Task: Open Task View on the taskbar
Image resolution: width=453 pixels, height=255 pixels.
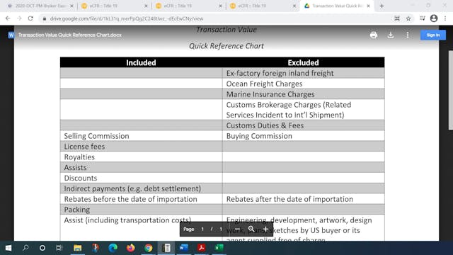Action: [59, 248]
